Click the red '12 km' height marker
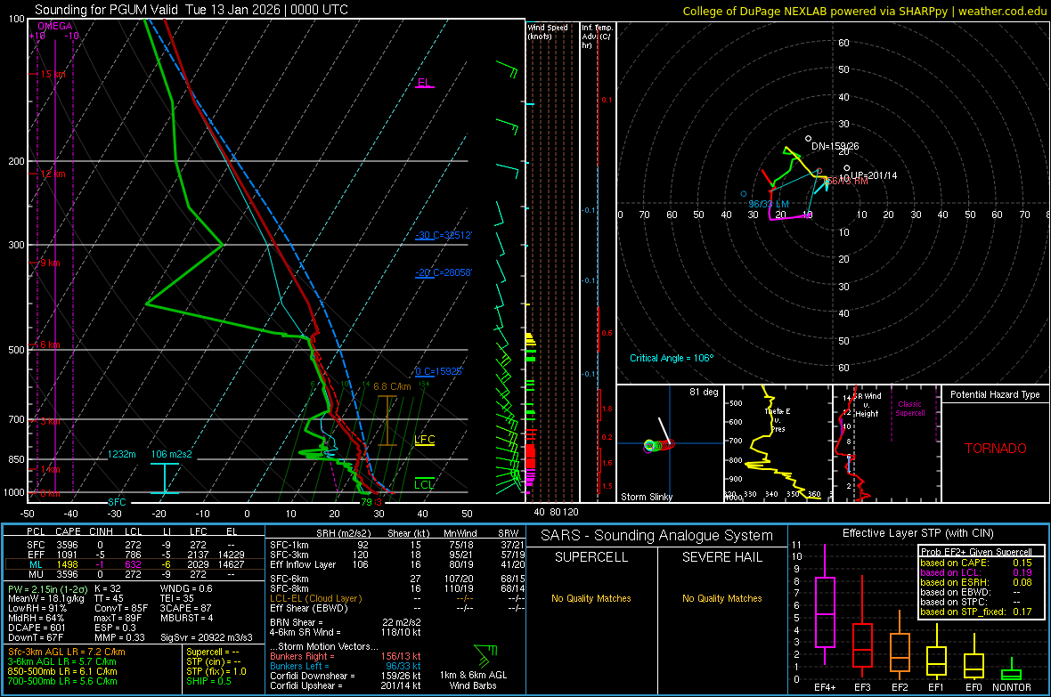 53,174
